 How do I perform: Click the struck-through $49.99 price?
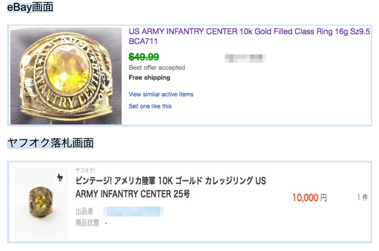144,57
